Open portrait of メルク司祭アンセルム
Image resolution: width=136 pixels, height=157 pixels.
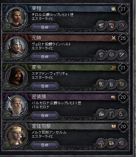(17, 135)
